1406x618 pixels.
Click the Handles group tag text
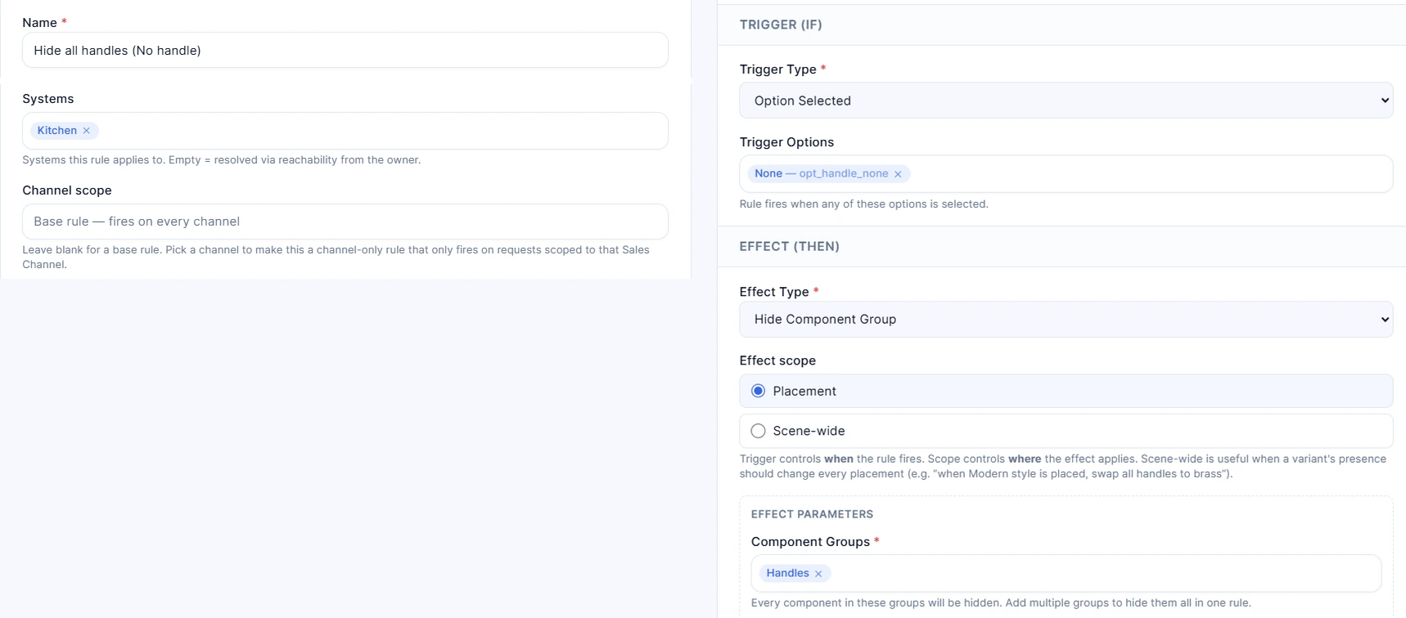(x=787, y=573)
